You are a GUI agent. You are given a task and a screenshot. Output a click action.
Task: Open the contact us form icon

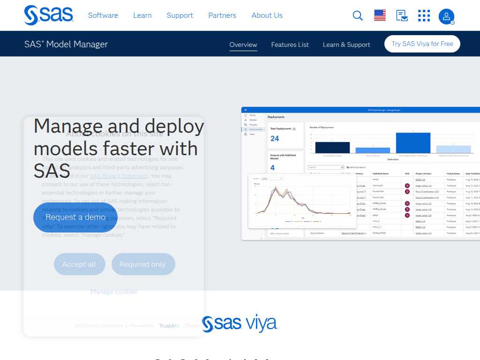[x=402, y=15]
